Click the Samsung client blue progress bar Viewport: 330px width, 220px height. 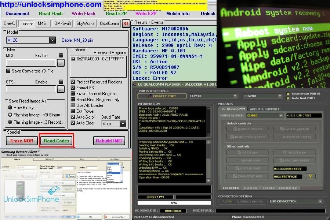(x=40, y=217)
